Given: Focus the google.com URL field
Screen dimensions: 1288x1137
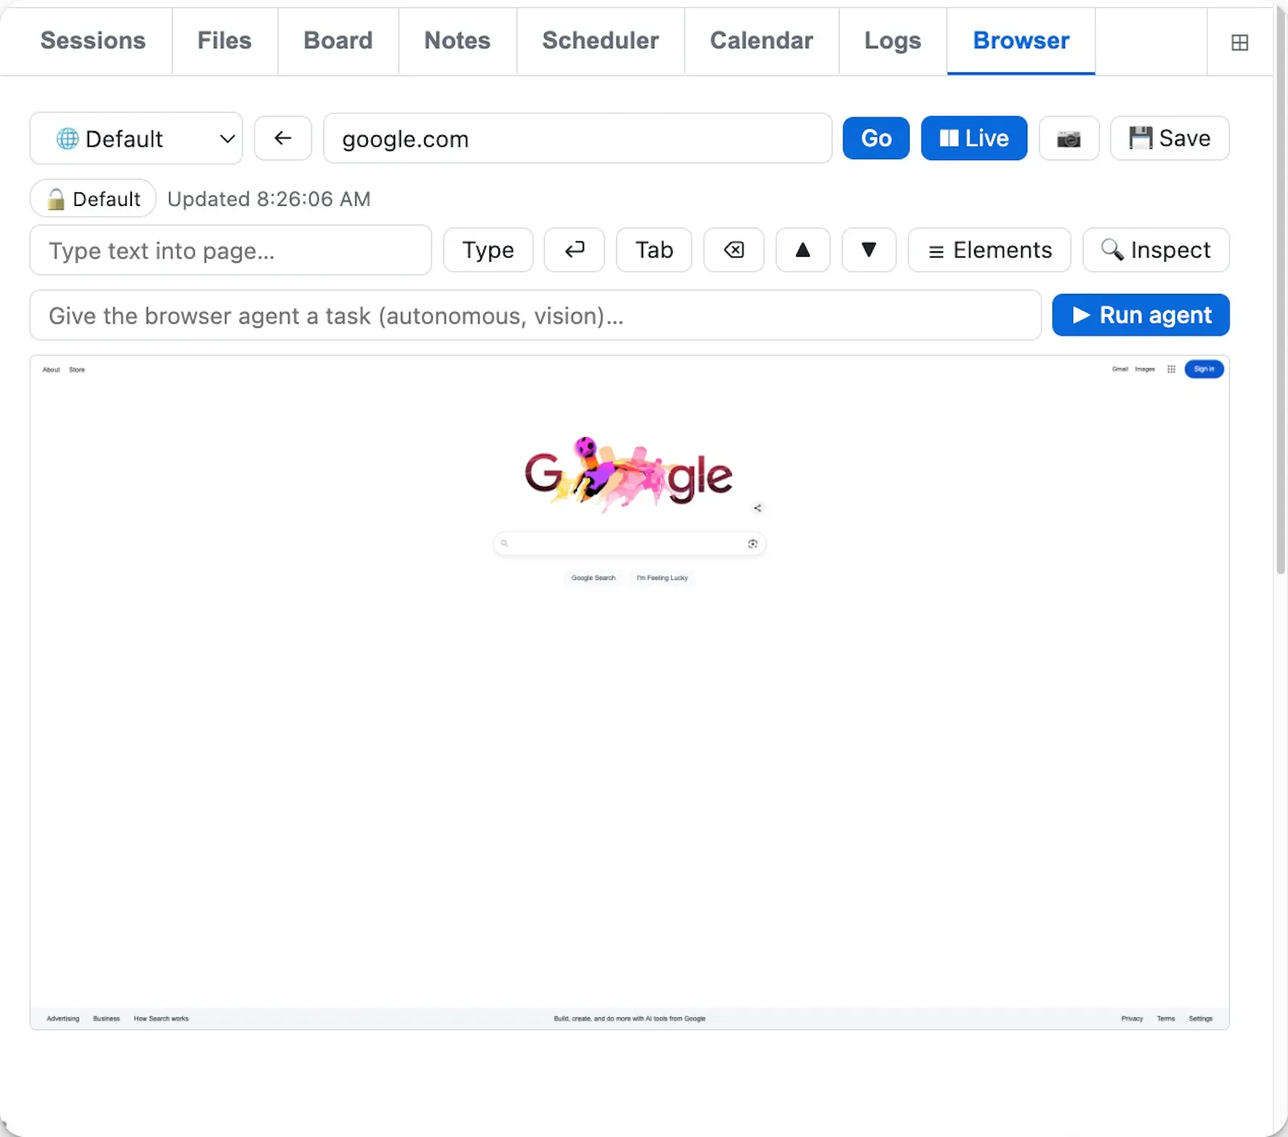Looking at the screenshot, I should [x=577, y=138].
